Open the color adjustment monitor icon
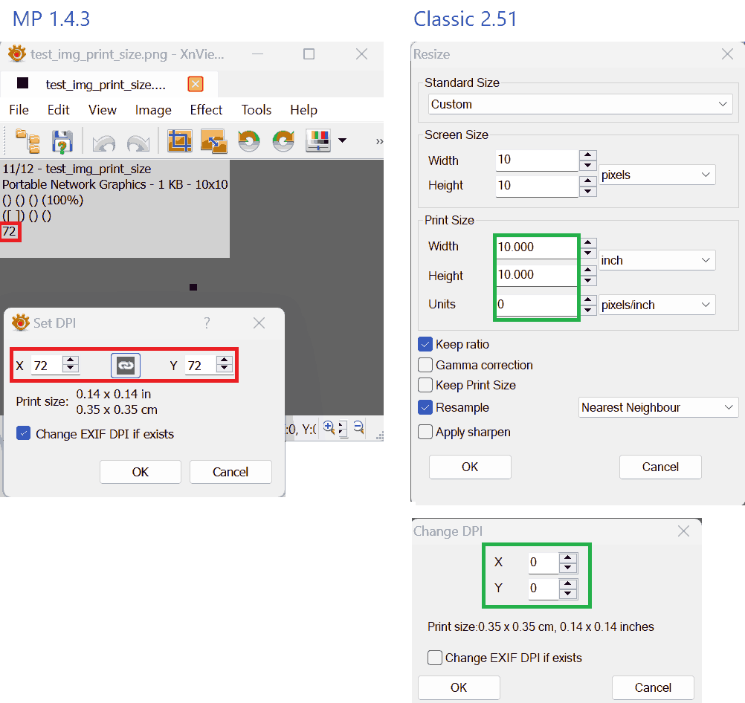This screenshot has height=703, width=745. [318, 141]
